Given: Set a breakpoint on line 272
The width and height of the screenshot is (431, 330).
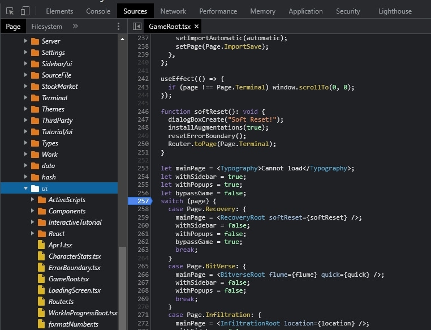Looking at the screenshot, I should click(143, 323).
